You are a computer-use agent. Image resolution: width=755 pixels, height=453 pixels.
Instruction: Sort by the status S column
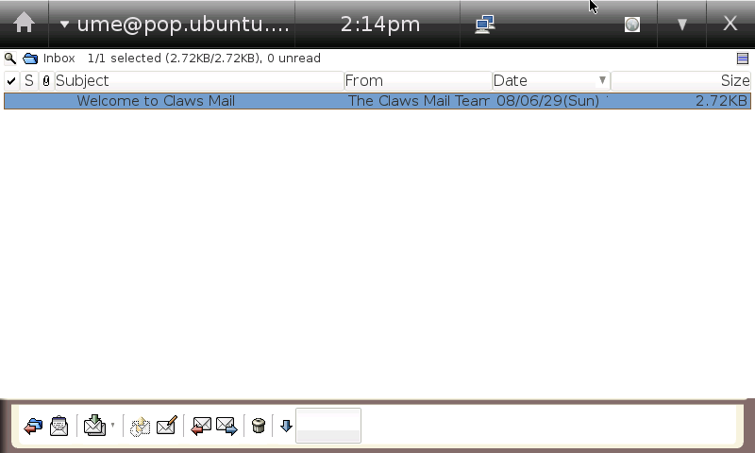(x=29, y=81)
